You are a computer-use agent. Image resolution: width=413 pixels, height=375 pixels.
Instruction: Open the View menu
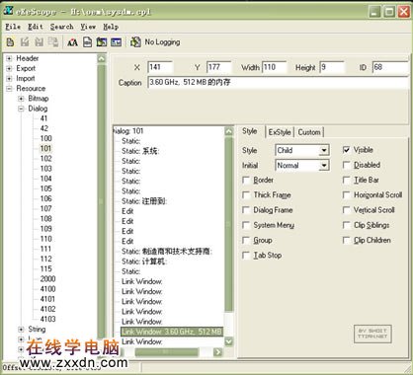click(88, 27)
